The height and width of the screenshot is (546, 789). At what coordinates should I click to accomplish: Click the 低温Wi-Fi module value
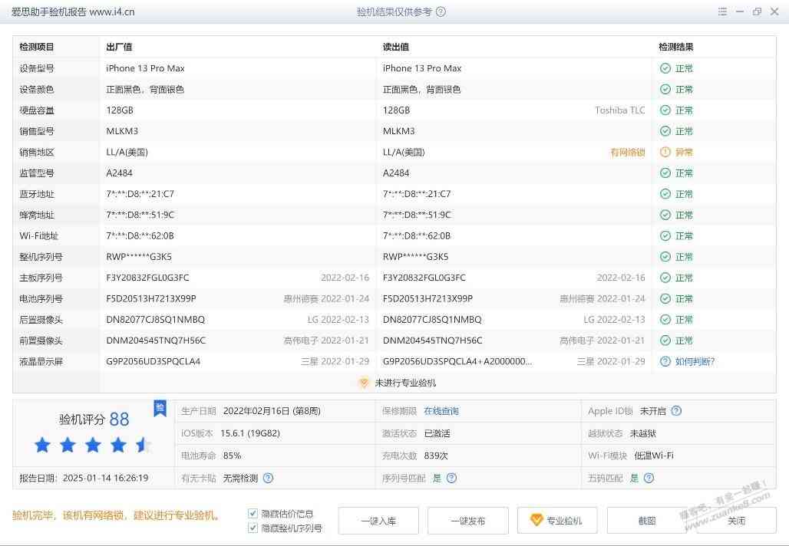(x=654, y=456)
